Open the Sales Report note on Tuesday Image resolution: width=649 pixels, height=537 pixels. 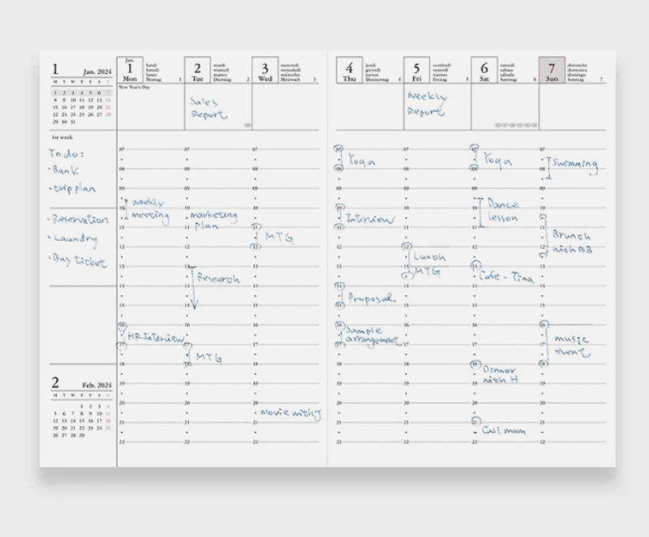tap(208, 108)
